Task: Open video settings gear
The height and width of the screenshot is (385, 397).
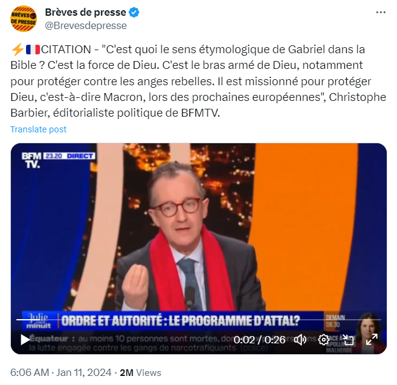Action: click(x=324, y=340)
